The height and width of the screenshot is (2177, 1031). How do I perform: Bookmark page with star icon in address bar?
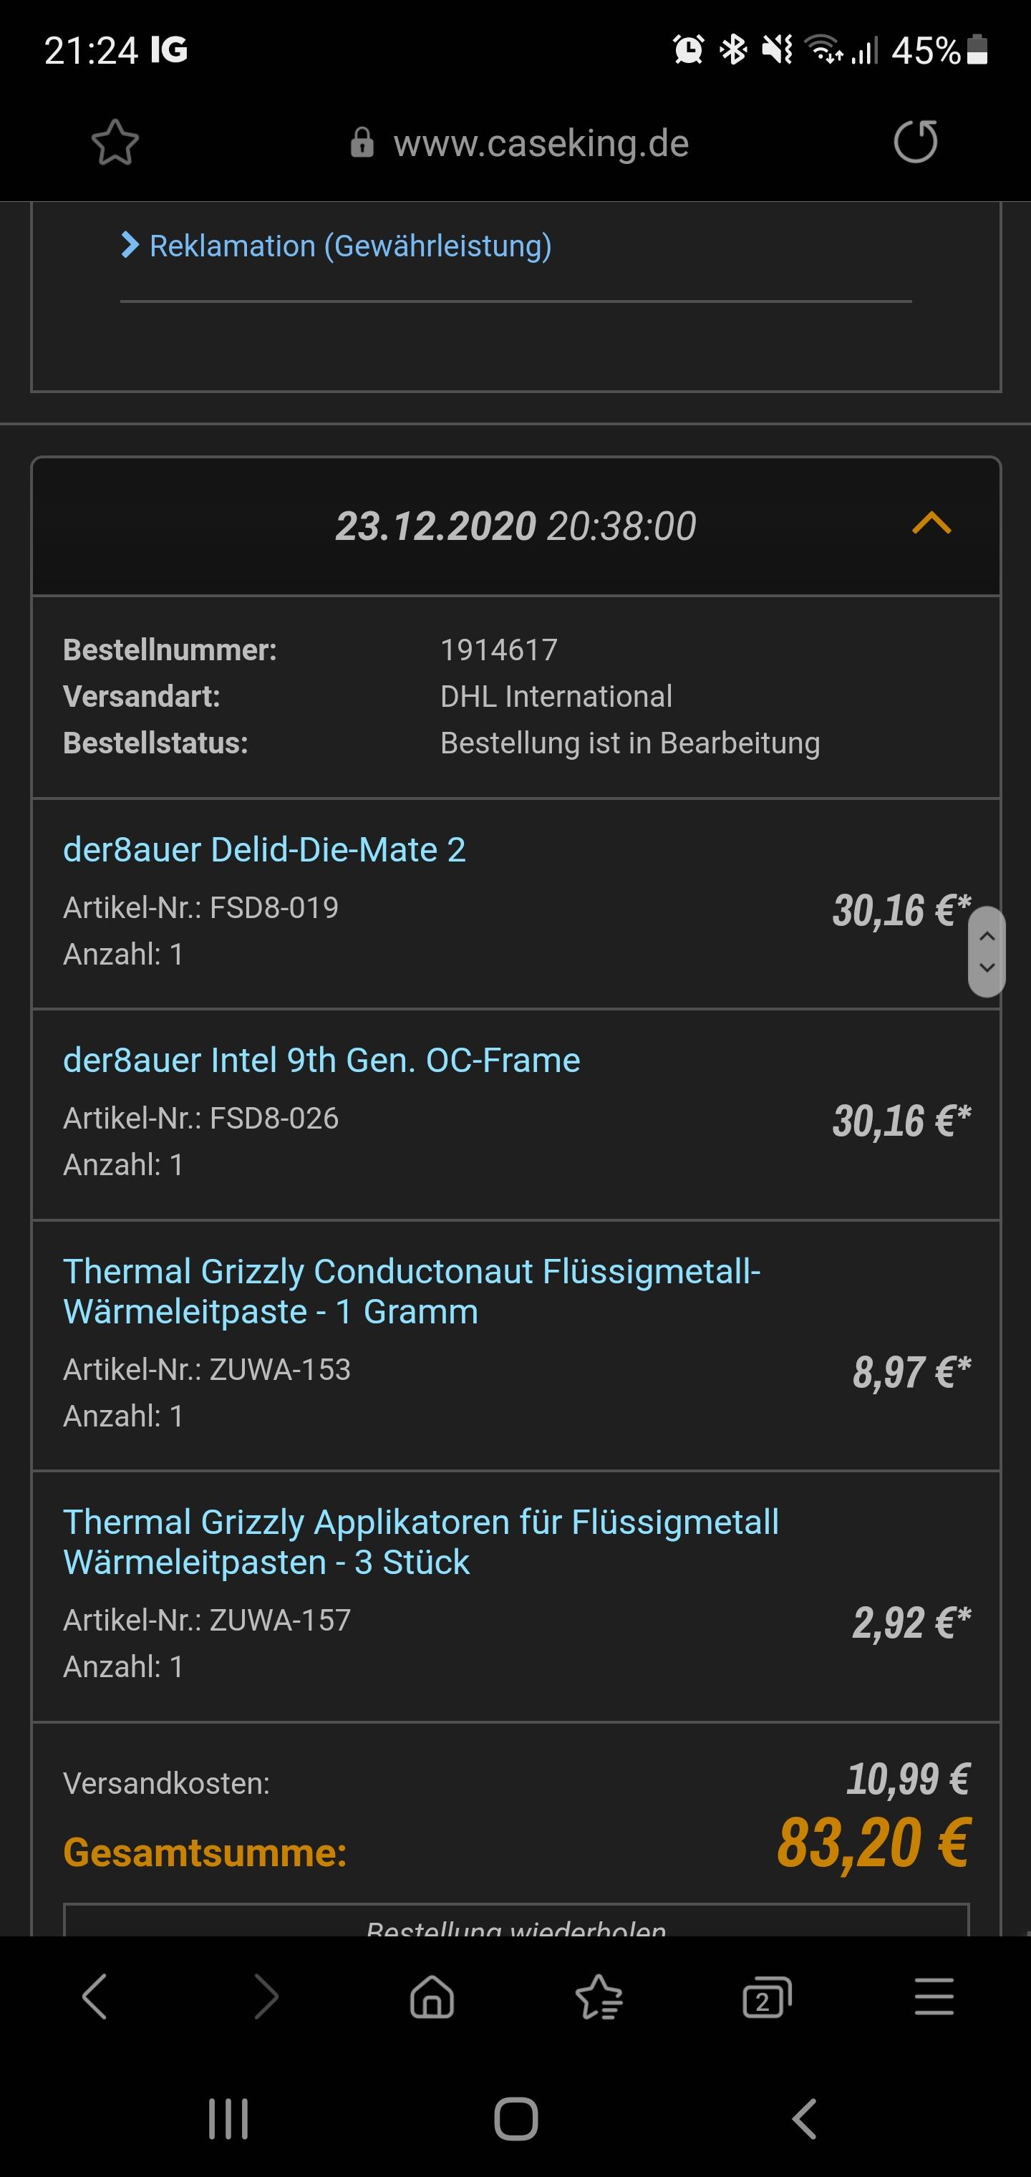pyautogui.click(x=115, y=142)
